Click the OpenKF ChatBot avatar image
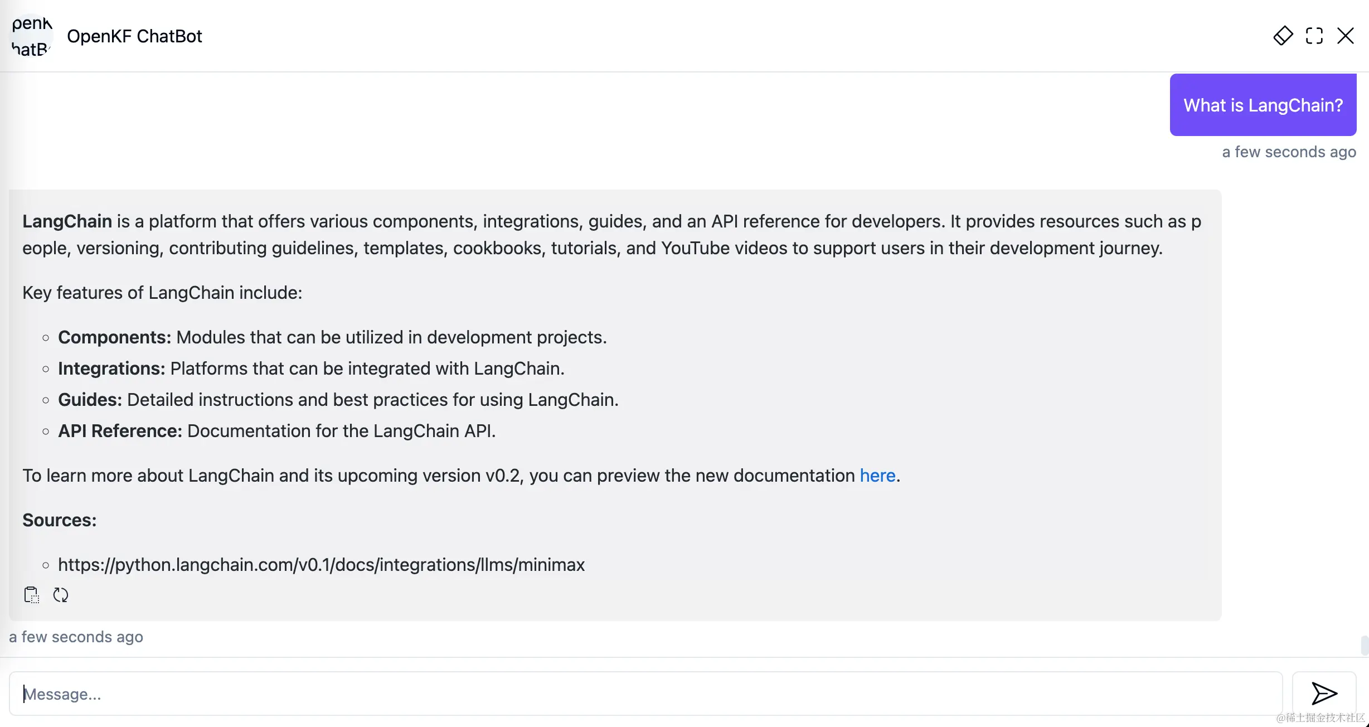This screenshot has width=1369, height=727. click(x=31, y=36)
